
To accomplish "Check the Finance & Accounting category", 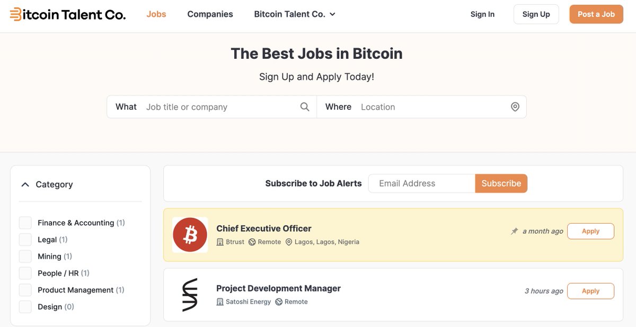I will (x=25, y=223).
